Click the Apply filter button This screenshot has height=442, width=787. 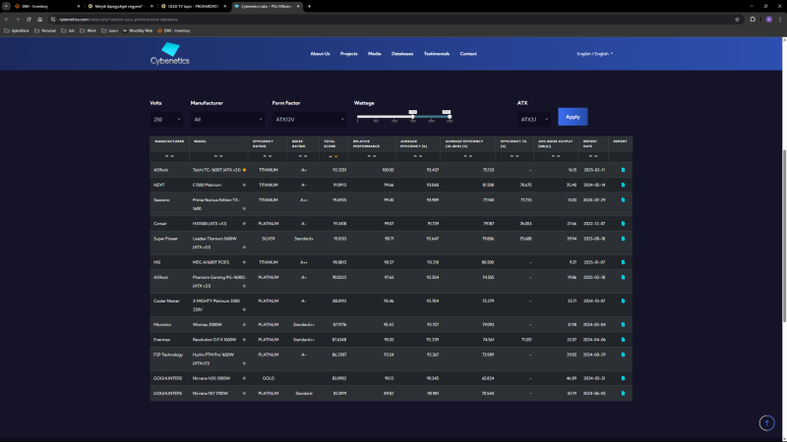(573, 117)
